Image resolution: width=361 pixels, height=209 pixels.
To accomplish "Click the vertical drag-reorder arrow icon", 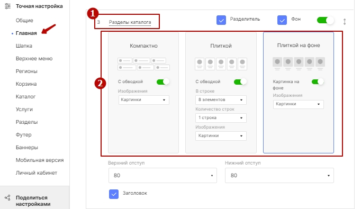I will [x=345, y=22].
